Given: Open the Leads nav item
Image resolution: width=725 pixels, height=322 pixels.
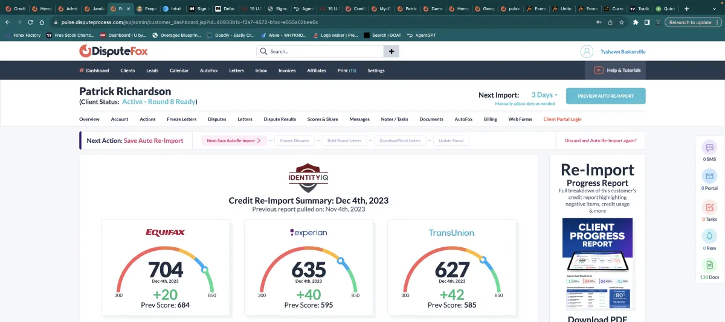Looking at the screenshot, I should pyautogui.click(x=152, y=71).
